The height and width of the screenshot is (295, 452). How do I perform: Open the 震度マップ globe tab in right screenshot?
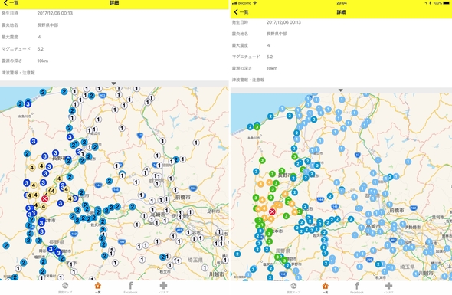[x=293, y=287]
